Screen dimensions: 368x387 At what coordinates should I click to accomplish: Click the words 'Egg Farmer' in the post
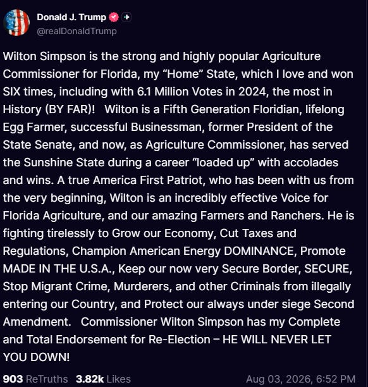point(34,127)
